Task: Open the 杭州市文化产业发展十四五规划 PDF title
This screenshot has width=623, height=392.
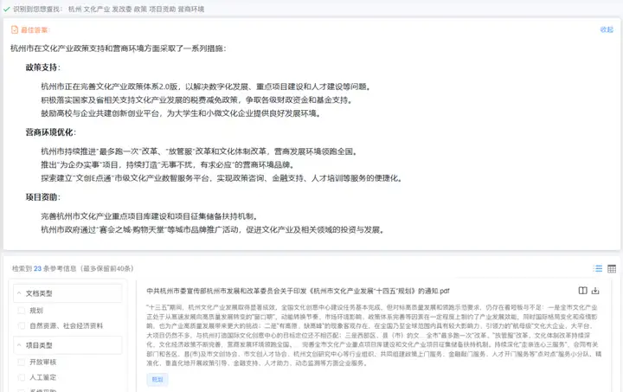Action: pos(310,291)
